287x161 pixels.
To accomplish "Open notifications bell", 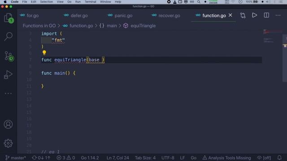I will point(279,157).
